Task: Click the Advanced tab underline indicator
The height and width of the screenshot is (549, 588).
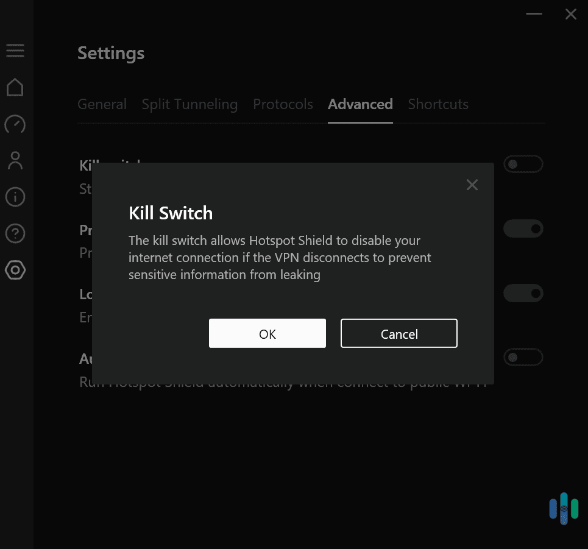Action: (x=360, y=122)
